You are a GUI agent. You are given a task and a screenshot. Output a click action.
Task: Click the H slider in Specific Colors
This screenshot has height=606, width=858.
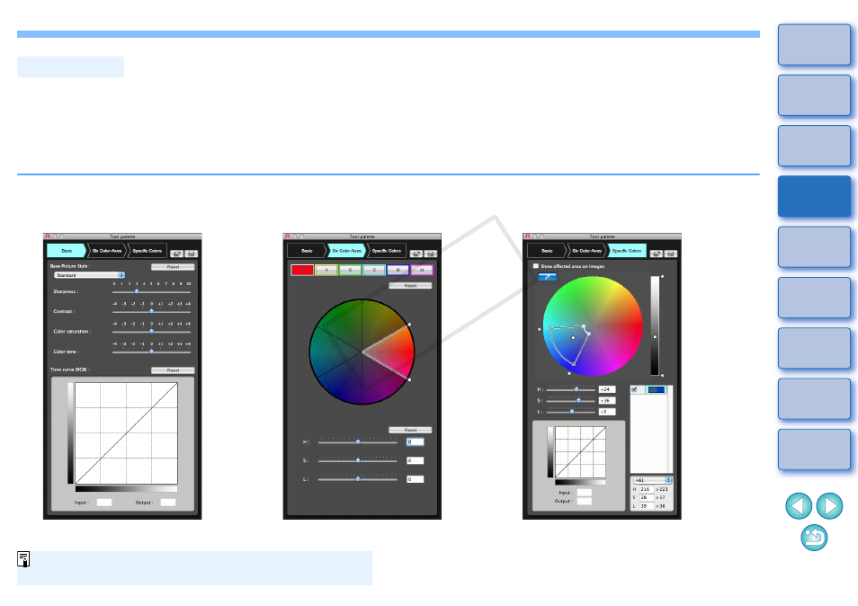pyautogui.click(x=571, y=389)
